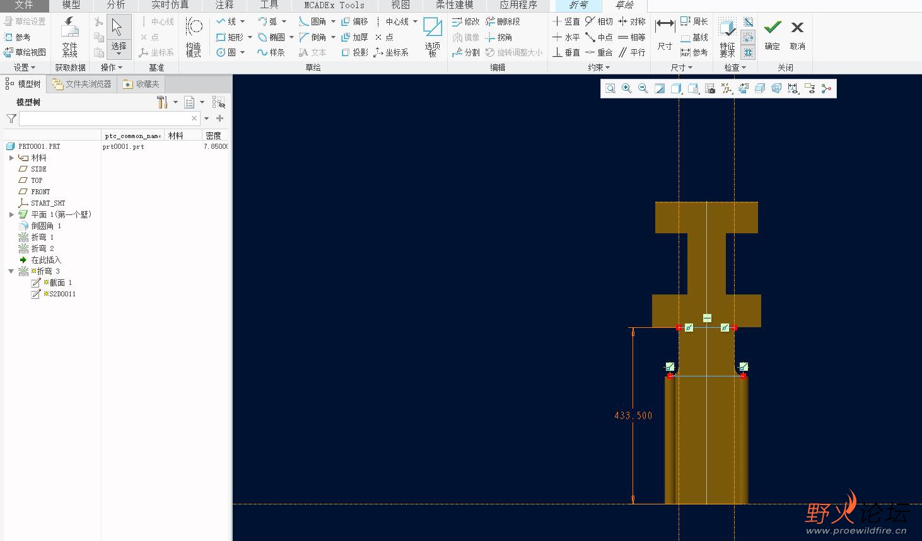The width and height of the screenshot is (922, 541).
Task: Click the zoom in magnifier icon
Action: (x=626, y=89)
